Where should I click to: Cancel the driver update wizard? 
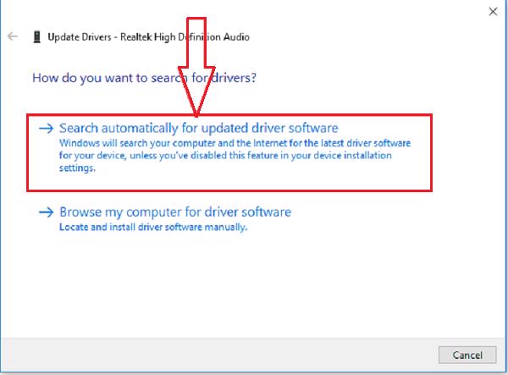[x=467, y=355]
